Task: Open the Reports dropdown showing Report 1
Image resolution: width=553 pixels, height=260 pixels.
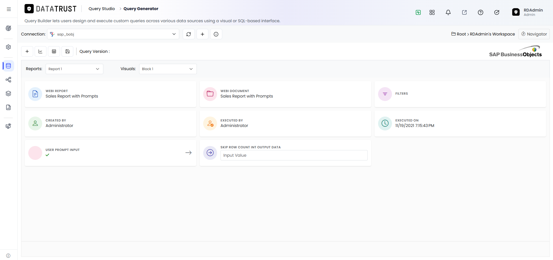Action: tap(74, 69)
